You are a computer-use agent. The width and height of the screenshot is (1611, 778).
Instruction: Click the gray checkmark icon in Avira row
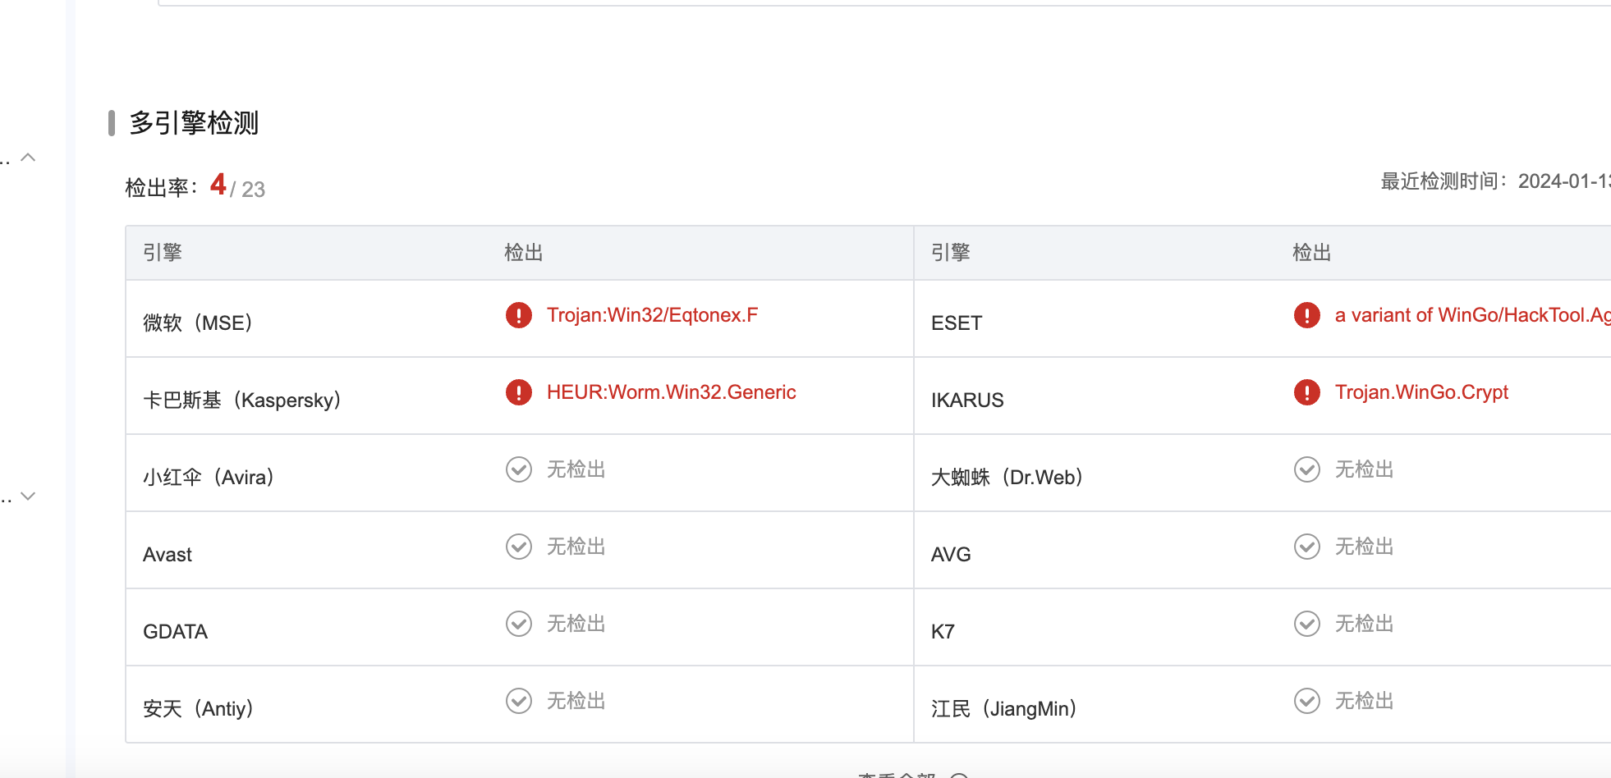coord(518,469)
